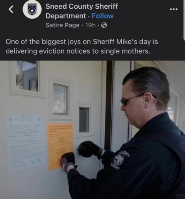
Task: Click the scrollbar at the right edge
Action: (184, 20)
